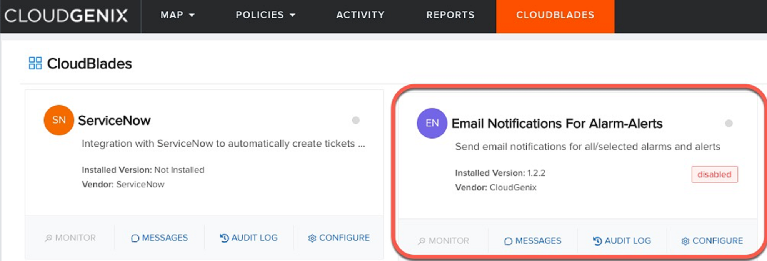
Task: Click ServiceNow Messages bubble icon
Action: pos(135,238)
